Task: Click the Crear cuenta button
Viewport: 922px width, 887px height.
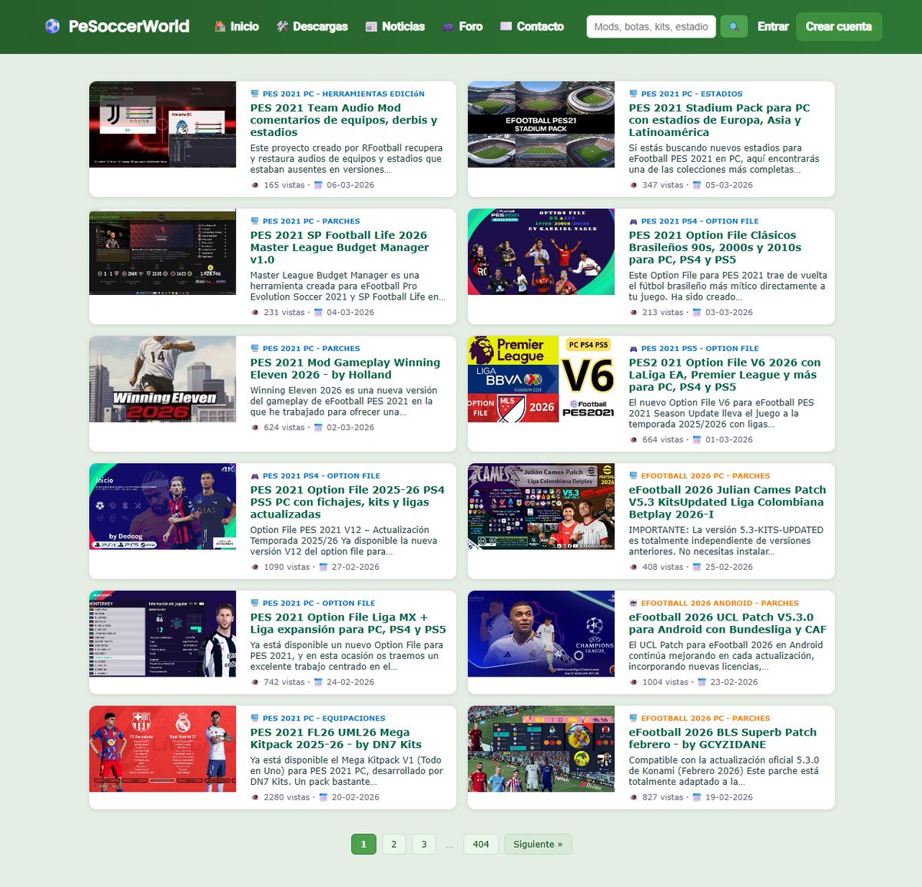Action: point(839,27)
